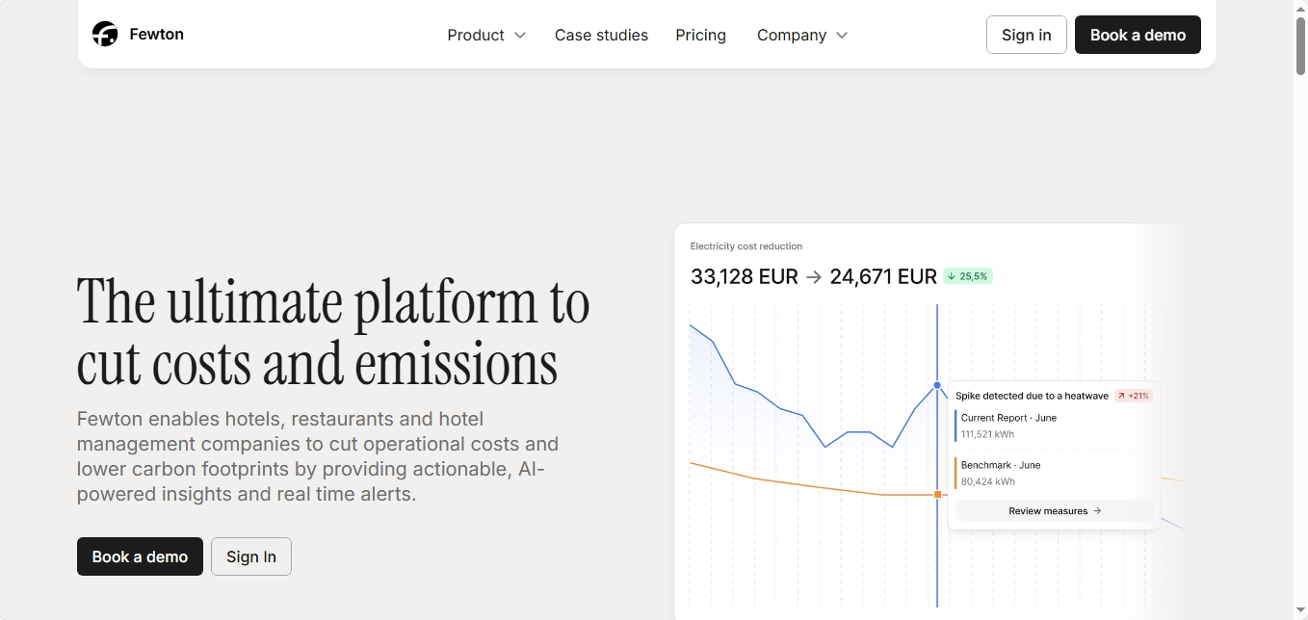Click the 24,671 EUR value
The image size is (1308, 620).
(x=883, y=277)
